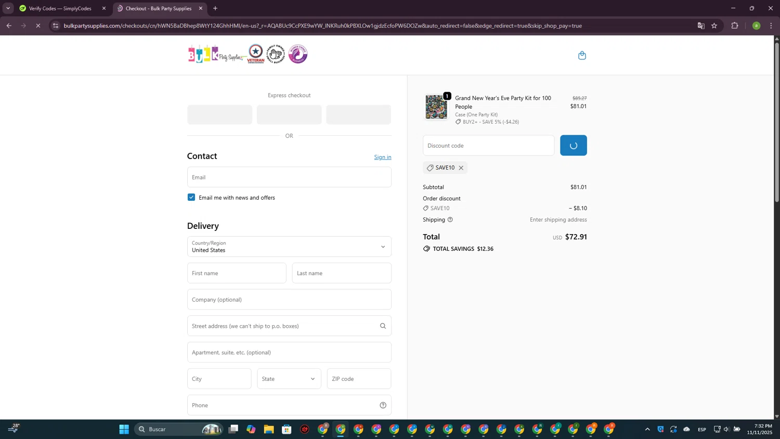Click the volume speaker tray icon
The width and height of the screenshot is (780, 439).
pos(726,429)
